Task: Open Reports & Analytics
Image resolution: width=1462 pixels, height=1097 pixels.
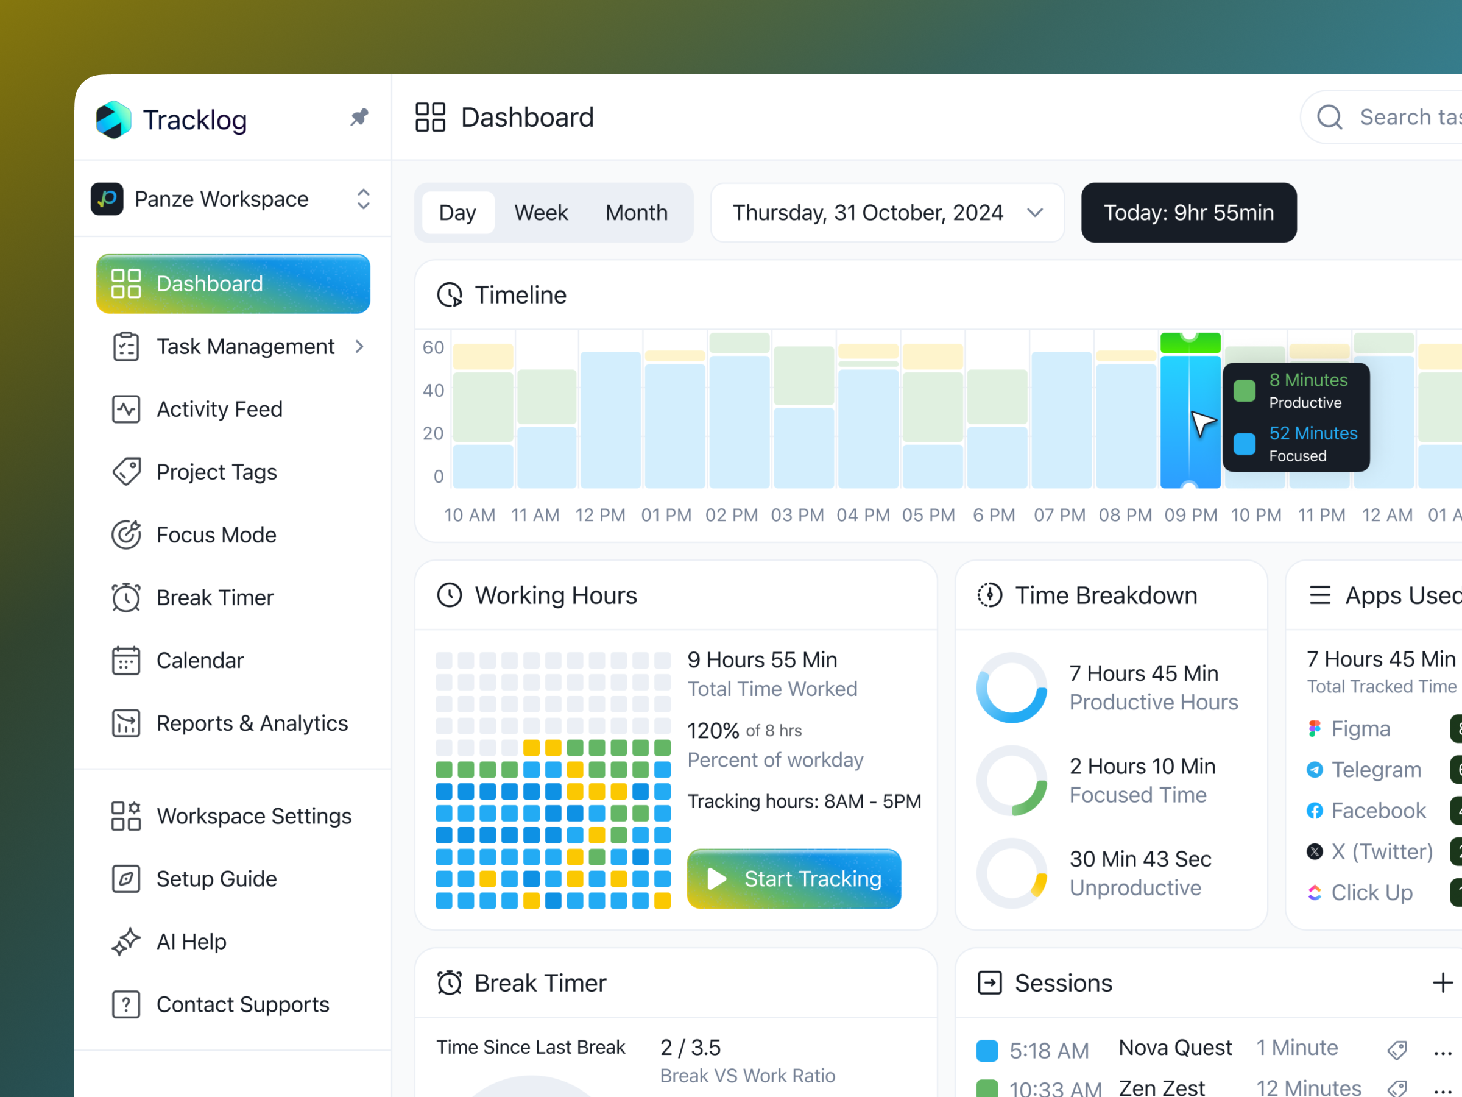Action: pos(252,723)
